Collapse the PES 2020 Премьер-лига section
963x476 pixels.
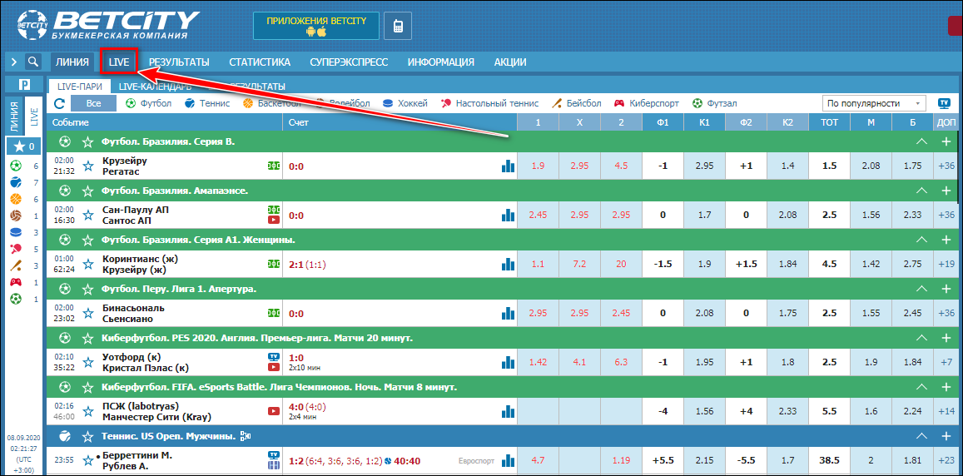click(x=921, y=338)
